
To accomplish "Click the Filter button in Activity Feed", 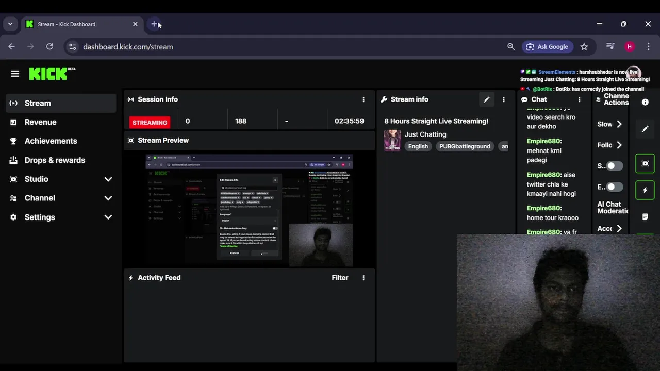I will (340, 278).
